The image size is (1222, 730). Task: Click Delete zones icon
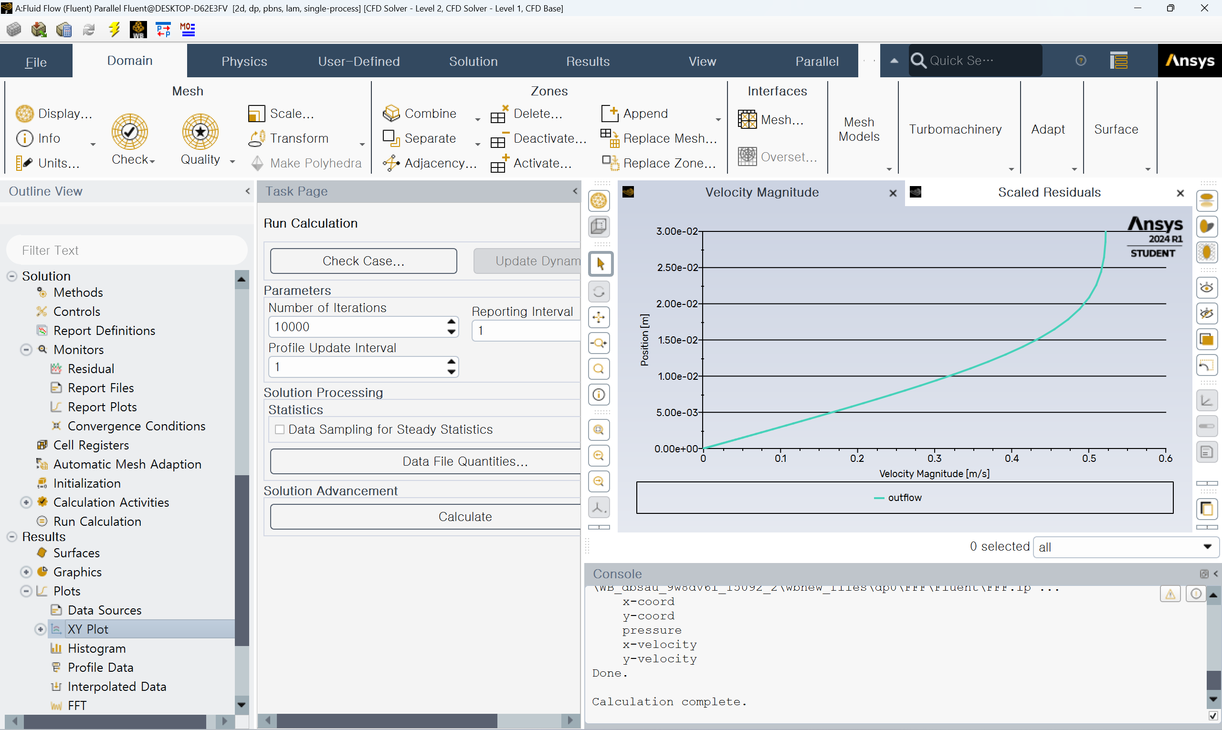[x=499, y=114]
